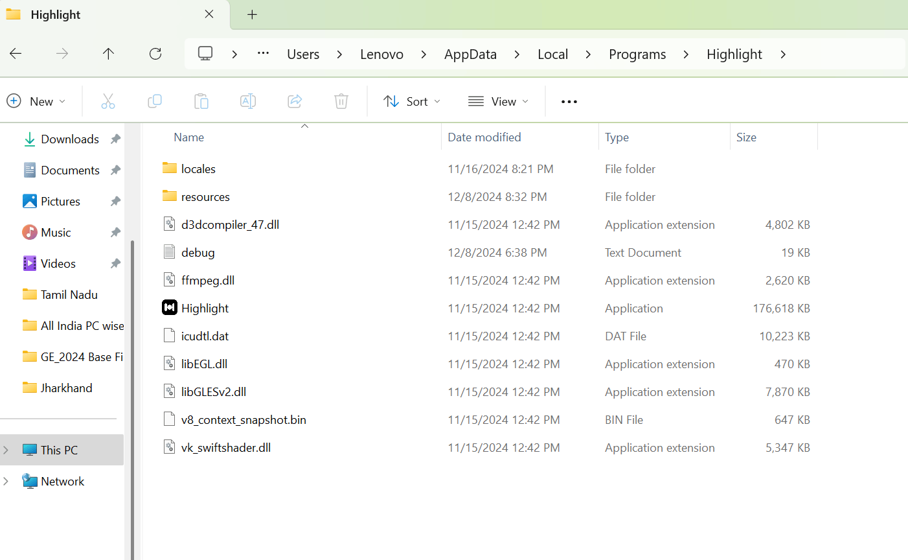The width and height of the screenshot is (908, 560).
Task: Click the navigation pane scrollbar
Action: click(133, 399)
